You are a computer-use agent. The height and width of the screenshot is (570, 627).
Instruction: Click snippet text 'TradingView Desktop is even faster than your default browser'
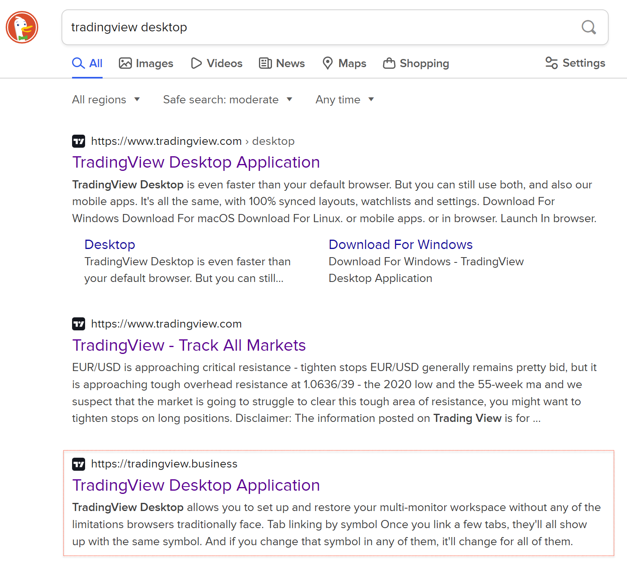coord(334,201)
